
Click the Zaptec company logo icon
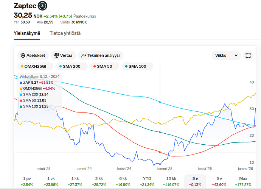coord(43,6)
